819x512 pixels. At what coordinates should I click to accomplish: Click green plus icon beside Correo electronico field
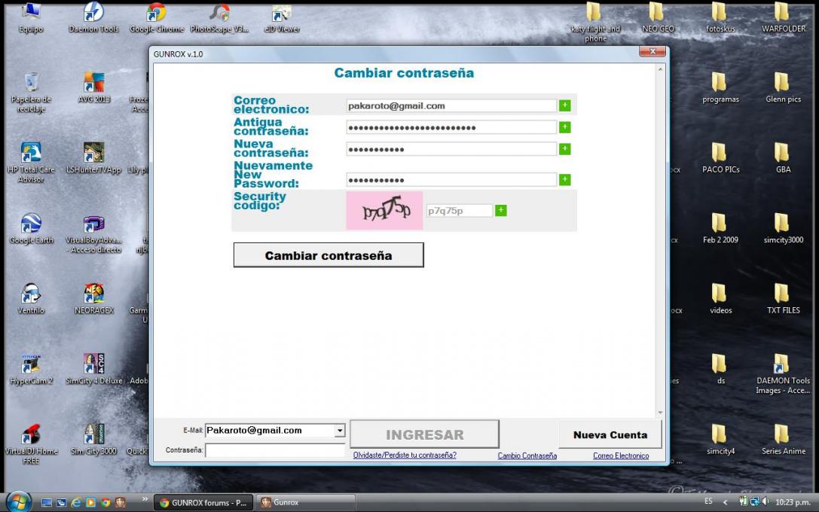pyautogui.click(x=564, y=105)
